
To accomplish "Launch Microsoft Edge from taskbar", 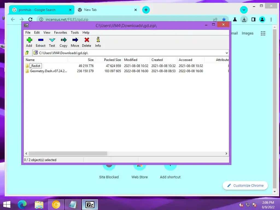I will 22,205.
